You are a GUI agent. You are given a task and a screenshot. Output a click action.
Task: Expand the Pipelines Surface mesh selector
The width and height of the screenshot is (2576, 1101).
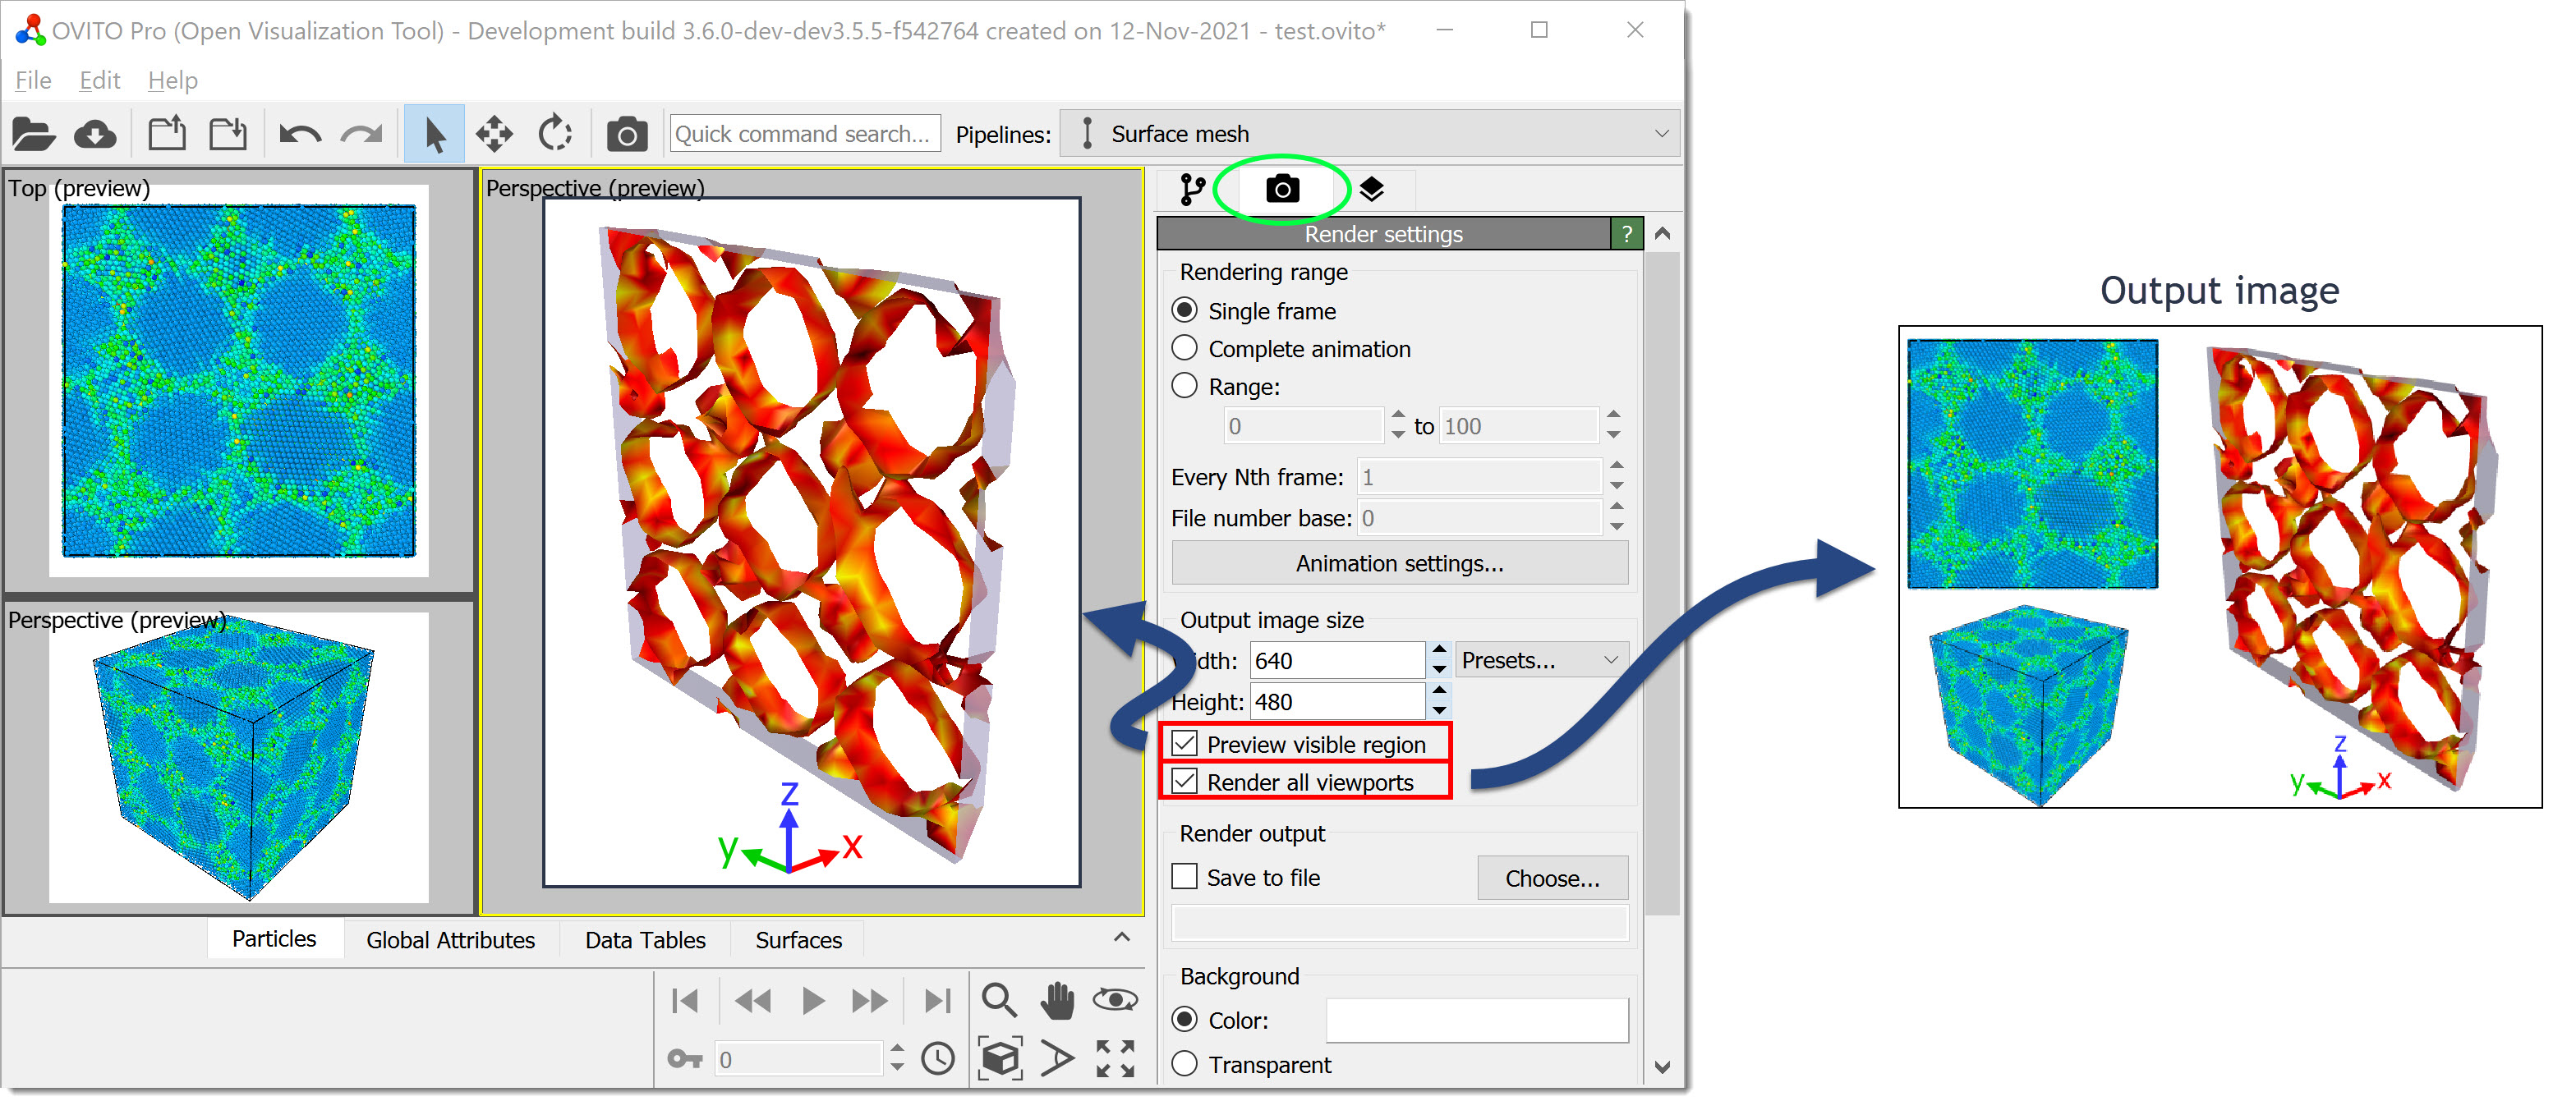pyautogui.click(x=1369, y=134)
